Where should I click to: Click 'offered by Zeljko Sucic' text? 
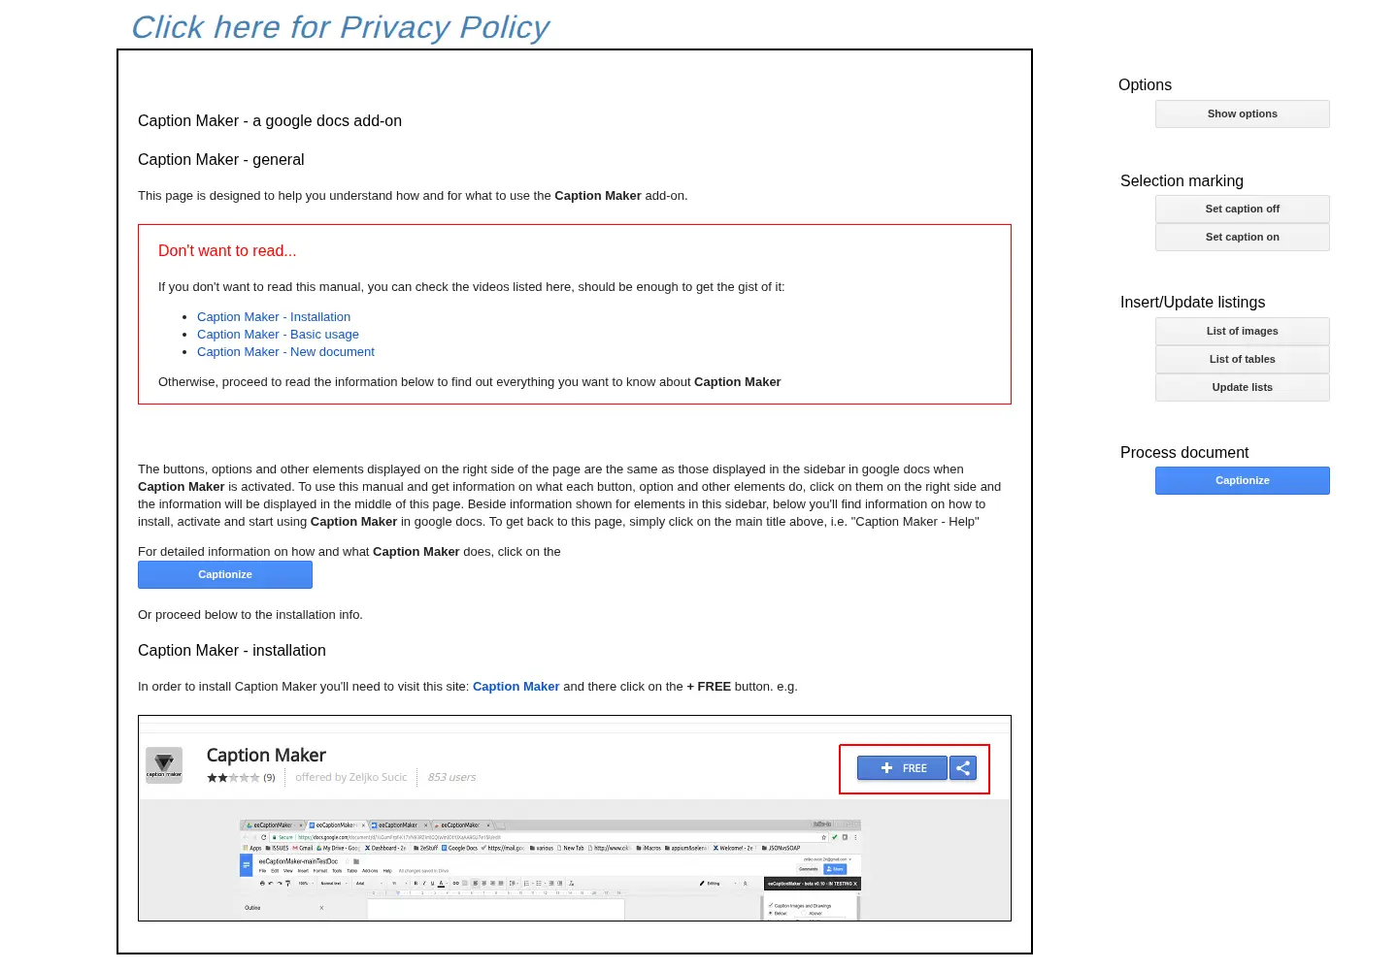click(x=351, y=778)
